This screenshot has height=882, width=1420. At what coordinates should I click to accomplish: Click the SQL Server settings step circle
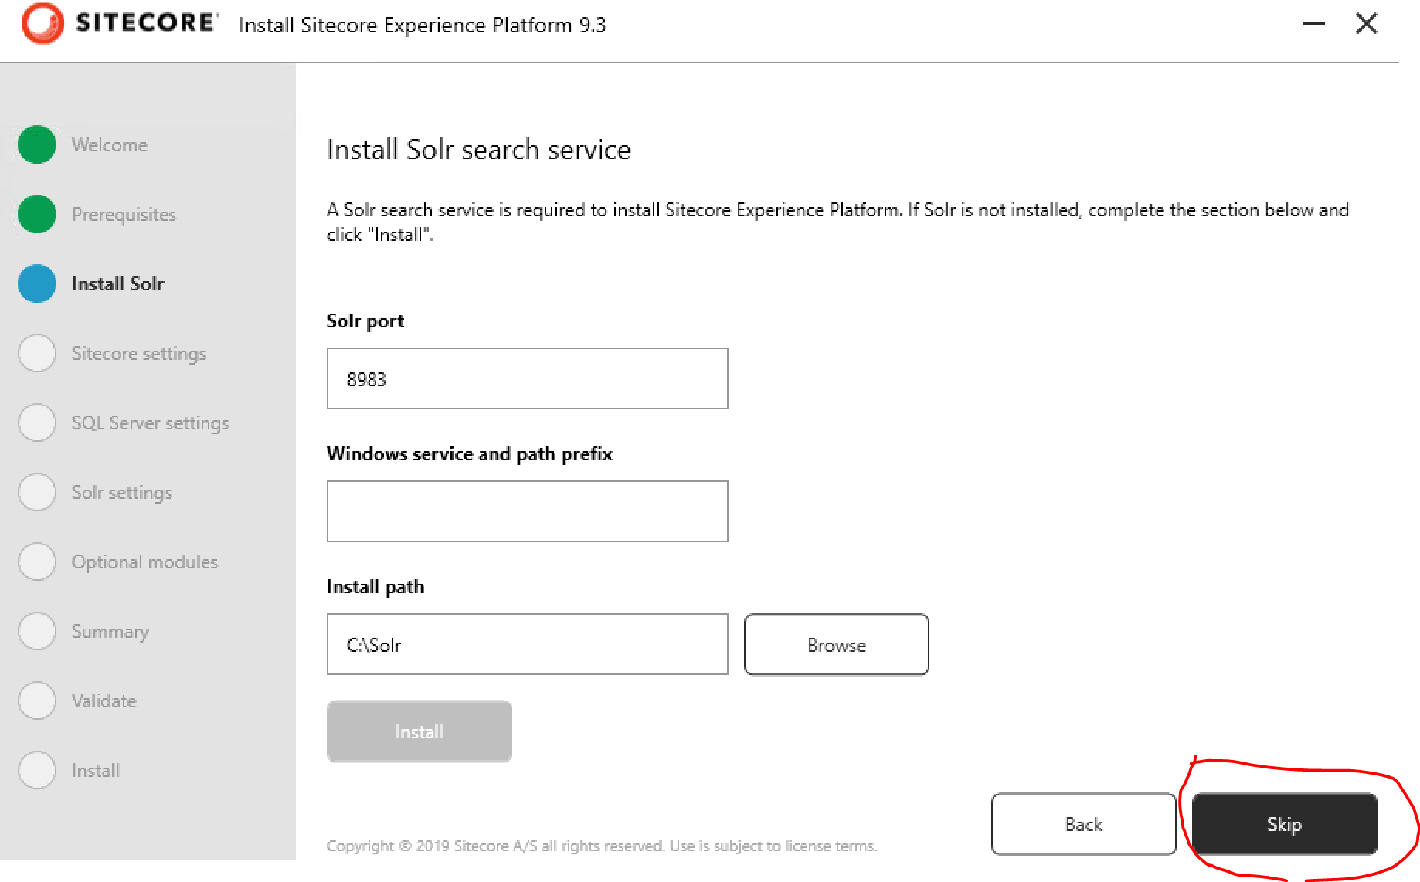[37, 422]
